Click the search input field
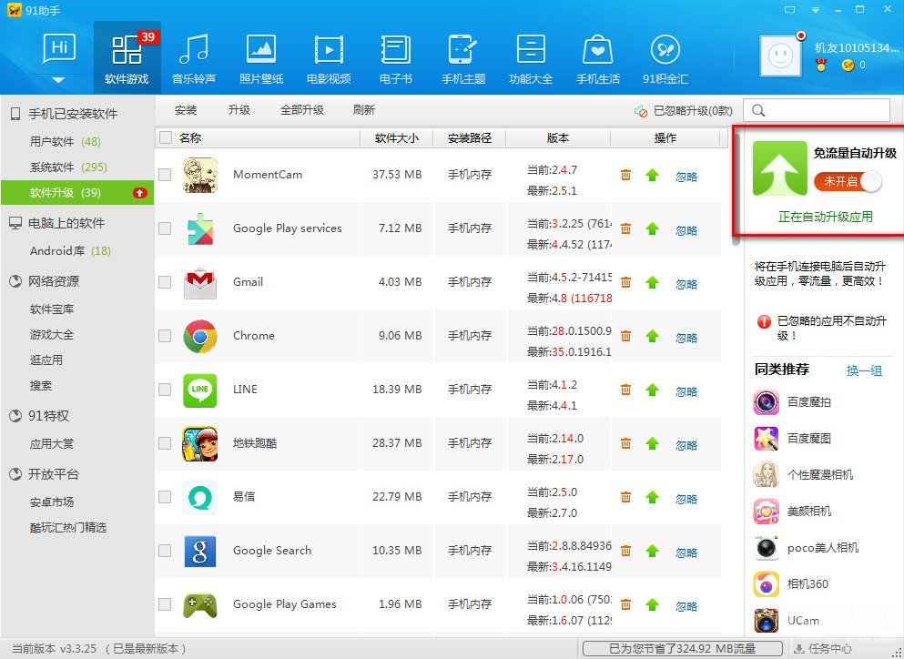Viewport: 904px width, 659px height. coord(817,110)
